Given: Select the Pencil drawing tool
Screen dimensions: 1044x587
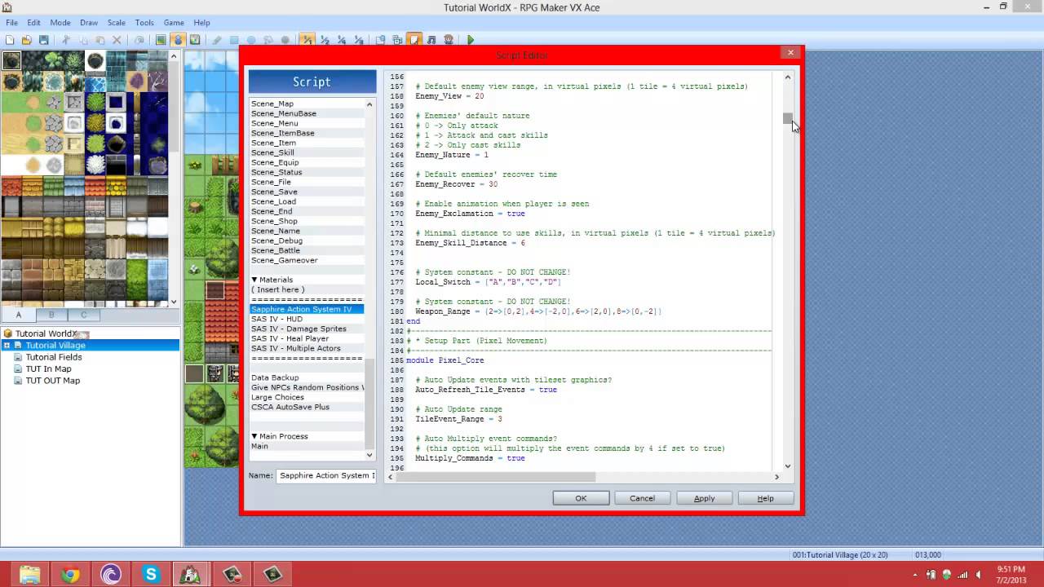Looking at the screenshot, I should point(217,40).
